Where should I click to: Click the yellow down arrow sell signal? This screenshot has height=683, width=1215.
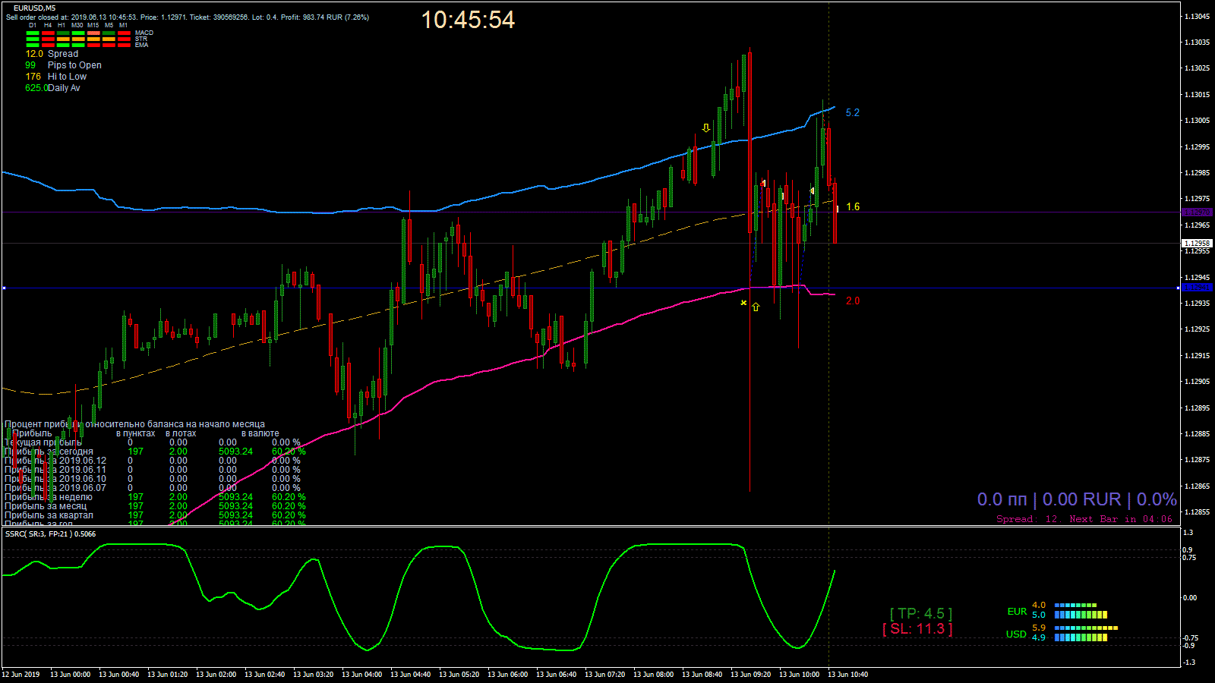click(706, 127)
